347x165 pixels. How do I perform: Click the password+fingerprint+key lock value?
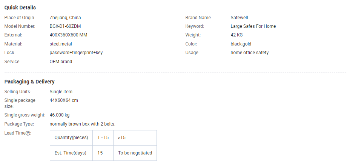[x=76, y=53]
